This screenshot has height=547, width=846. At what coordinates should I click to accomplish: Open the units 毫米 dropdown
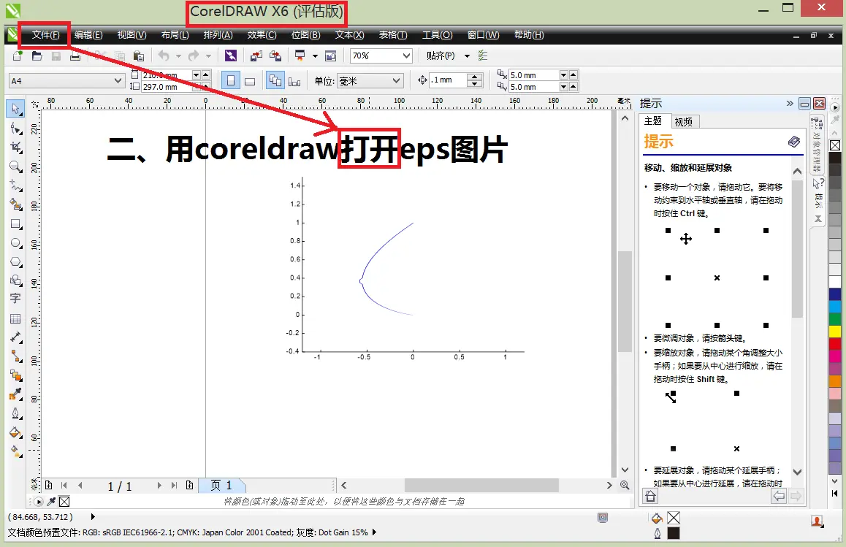click(397, 80)
